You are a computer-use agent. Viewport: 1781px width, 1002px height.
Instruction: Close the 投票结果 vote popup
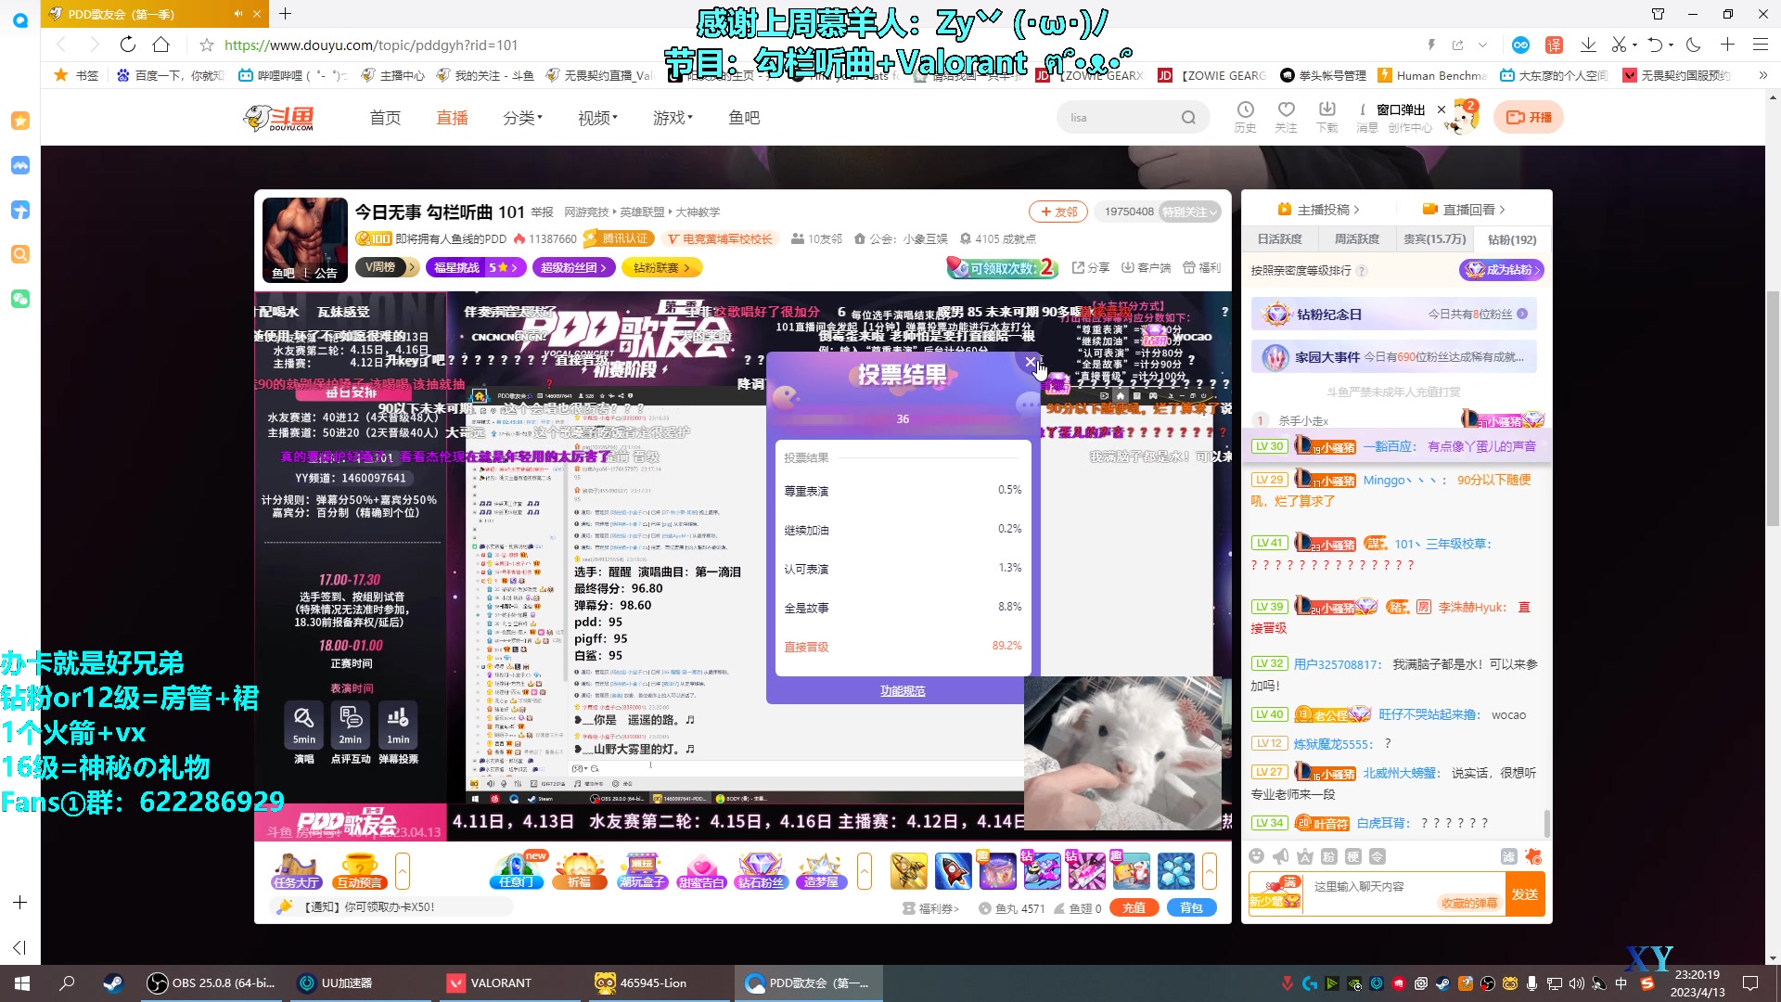pos(1031,363)
